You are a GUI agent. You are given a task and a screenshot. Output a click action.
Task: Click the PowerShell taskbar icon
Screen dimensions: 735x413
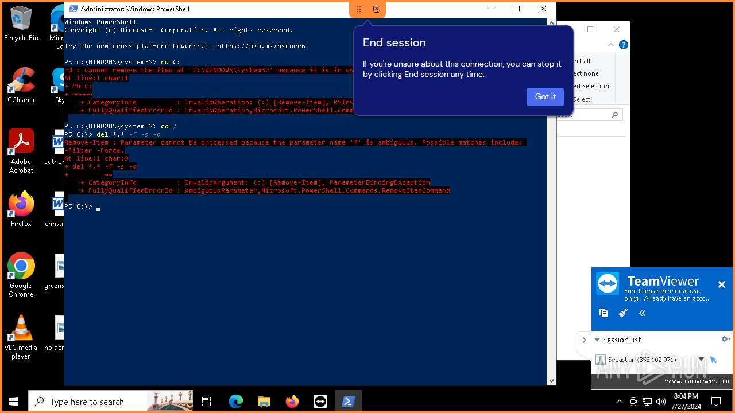(x=348, y=402)
